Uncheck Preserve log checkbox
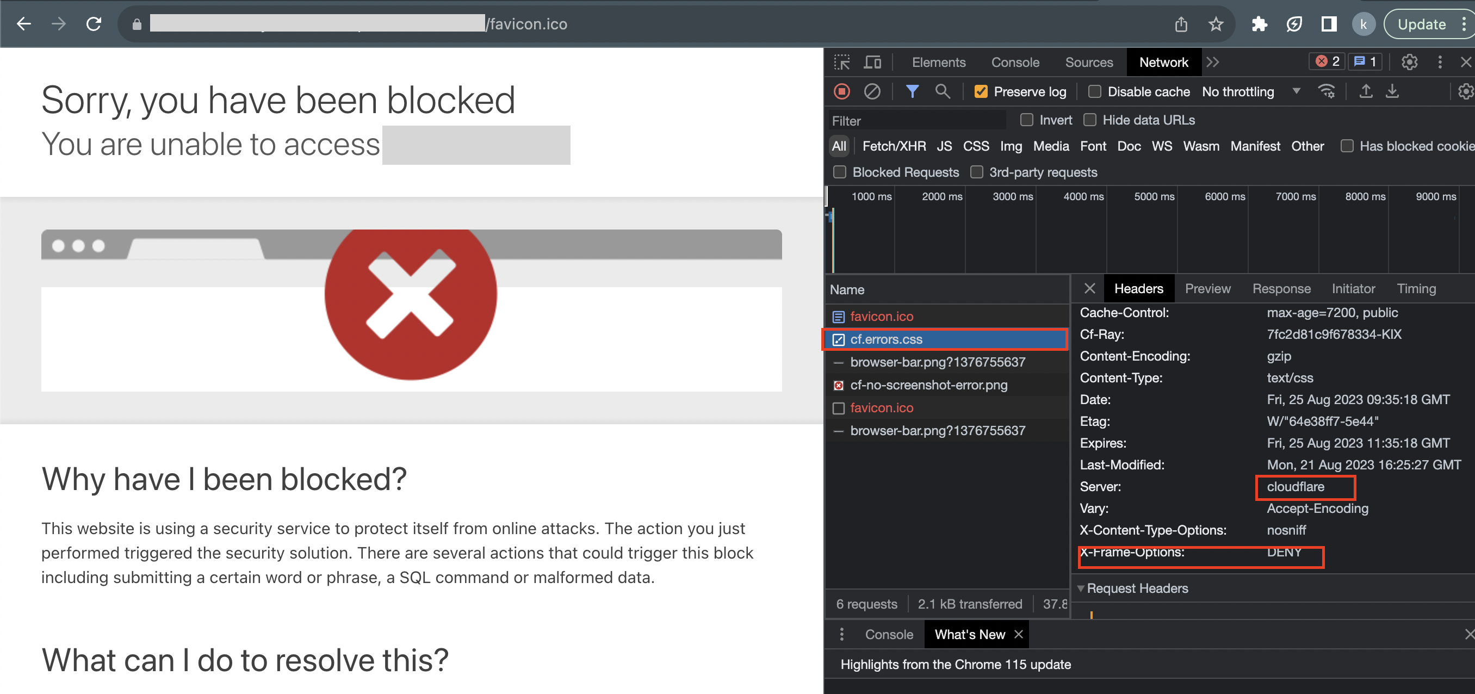Viewport: 1475px width, 694px height. pos(980,91)
